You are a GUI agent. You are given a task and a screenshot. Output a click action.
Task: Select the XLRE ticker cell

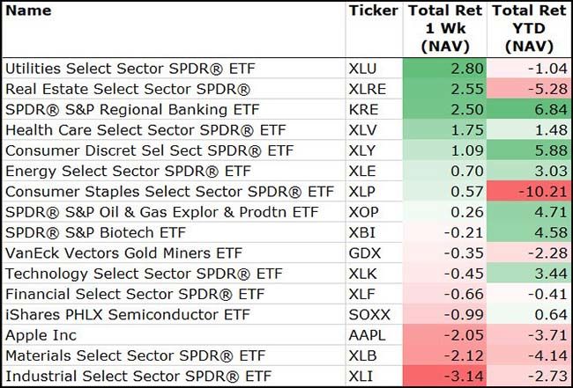point(370,88)
